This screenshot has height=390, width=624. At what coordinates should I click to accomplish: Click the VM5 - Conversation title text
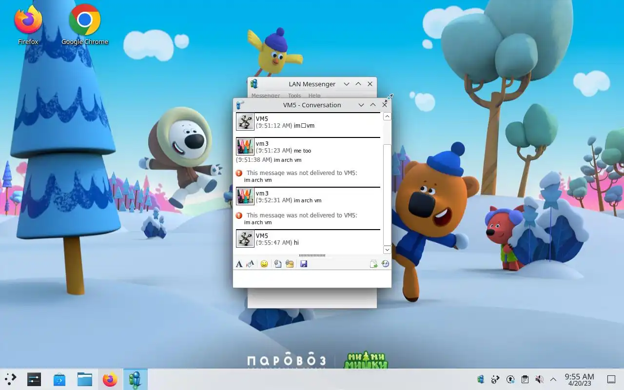[312, 105]
